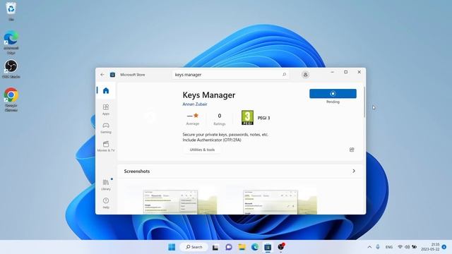Open the OBS Studio taskbar icon
Viewport: 452px width, 254px height.
coord(281,247)
